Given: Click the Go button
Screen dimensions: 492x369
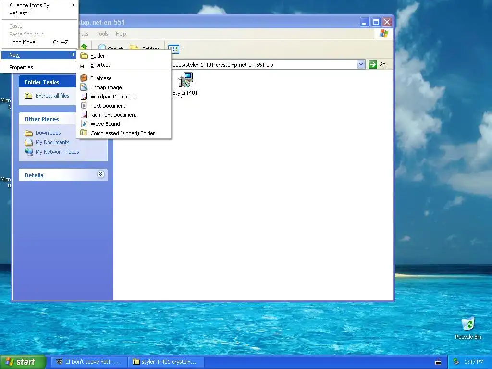Looking at the screenshot, I should pos(377,64).
